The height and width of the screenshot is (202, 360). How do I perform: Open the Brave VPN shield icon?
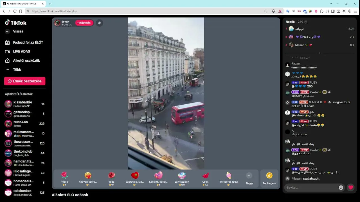(x=350, y=11)
